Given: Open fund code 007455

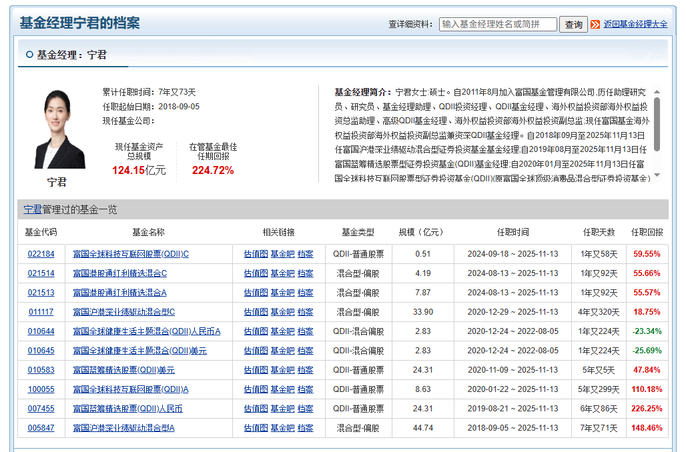Looking at the screenshot, I should click(x=41, y=408).
